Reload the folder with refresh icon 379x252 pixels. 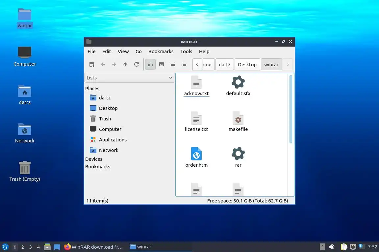coord(137,64)
